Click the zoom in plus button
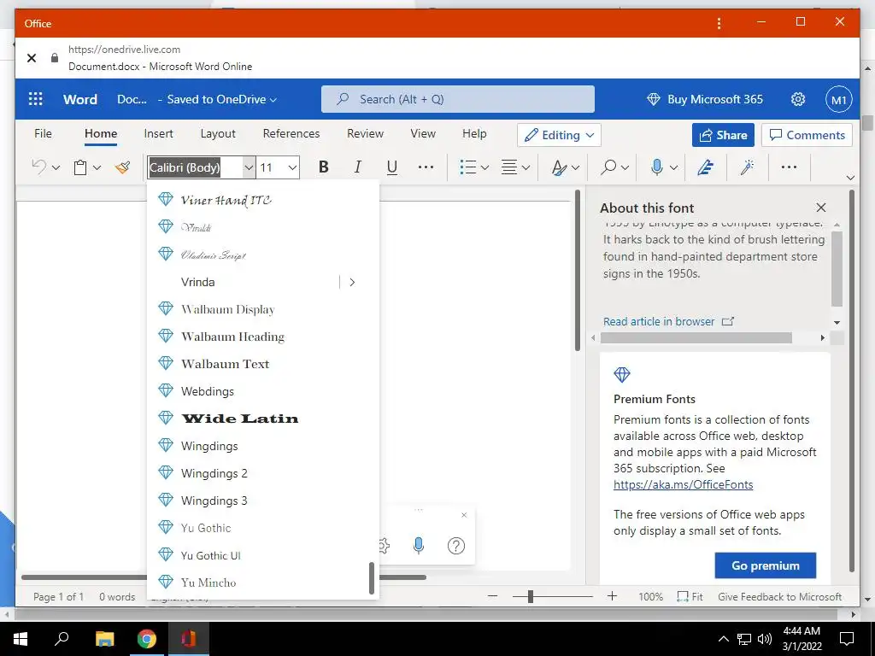 click(612, 596)
